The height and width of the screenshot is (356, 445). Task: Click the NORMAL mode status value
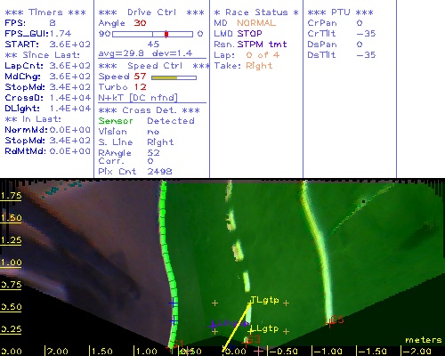(x=256, y=23)
